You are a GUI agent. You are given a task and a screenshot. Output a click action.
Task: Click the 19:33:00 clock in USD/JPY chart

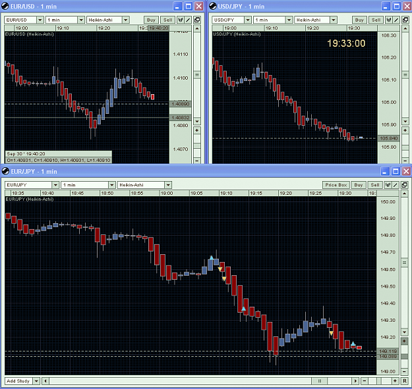coord(346,43)
